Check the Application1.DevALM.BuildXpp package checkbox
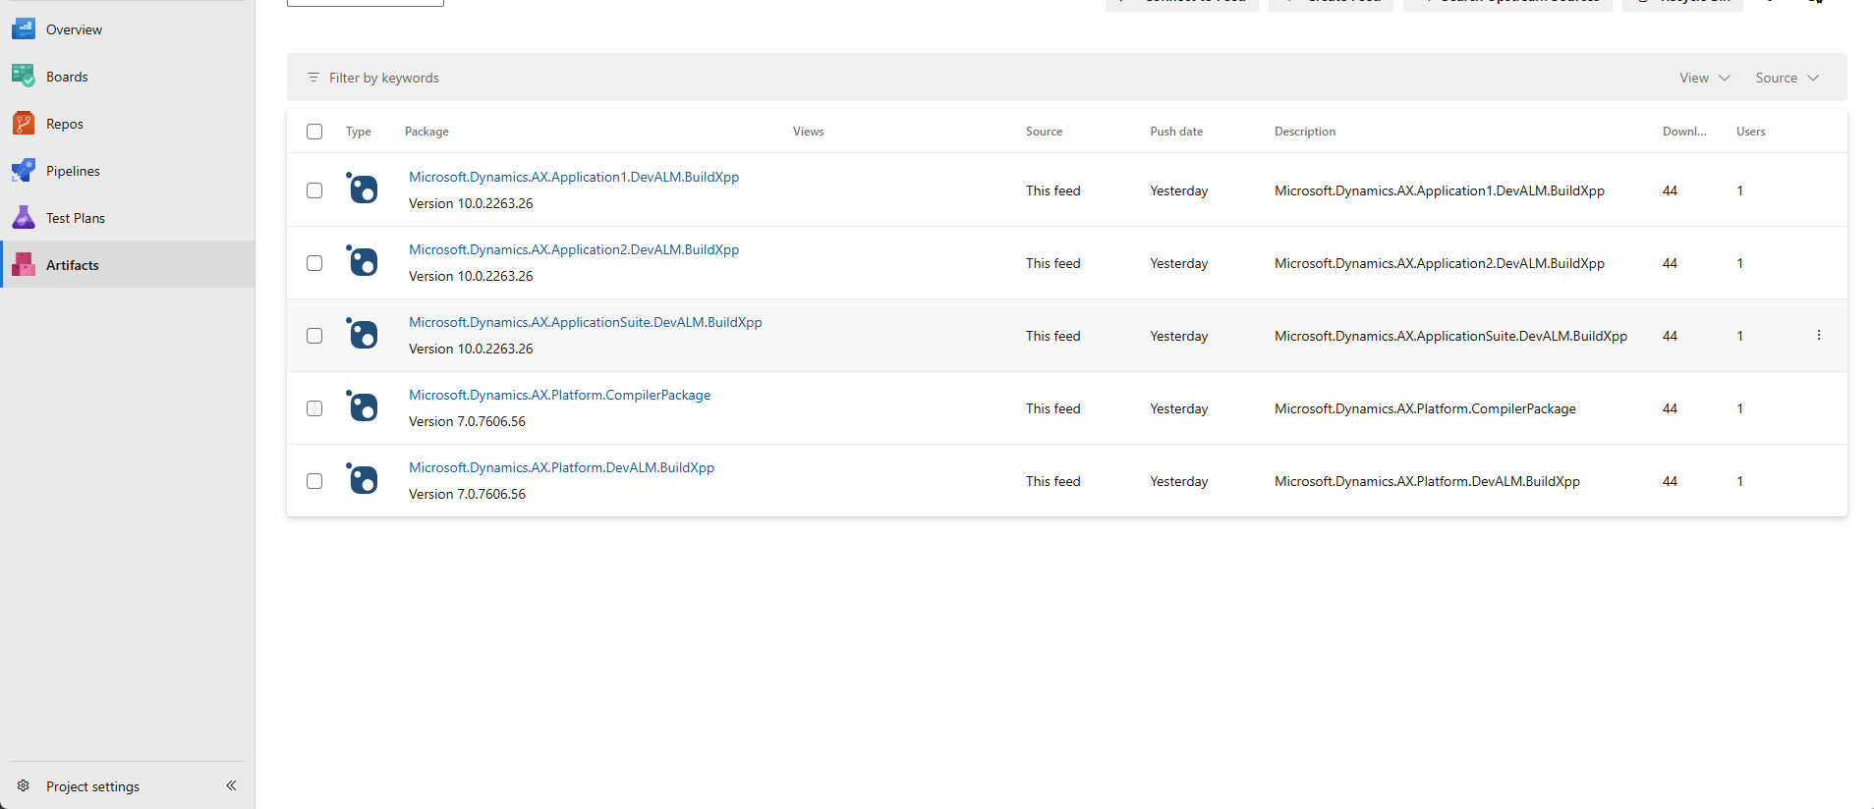 click(x=314, y=190)
